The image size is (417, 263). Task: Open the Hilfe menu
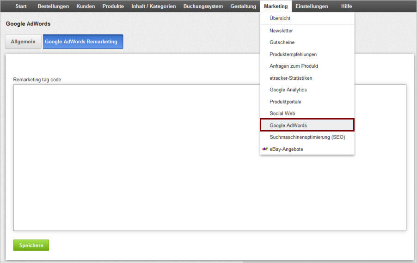click(x=347, y=6)
